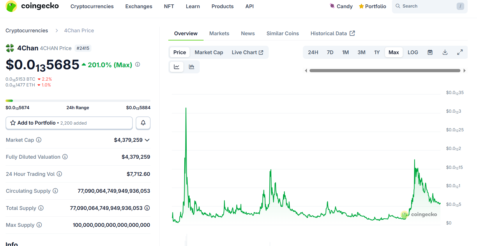Open the Candy link
The image size is (477, 246).
point(341,6)
